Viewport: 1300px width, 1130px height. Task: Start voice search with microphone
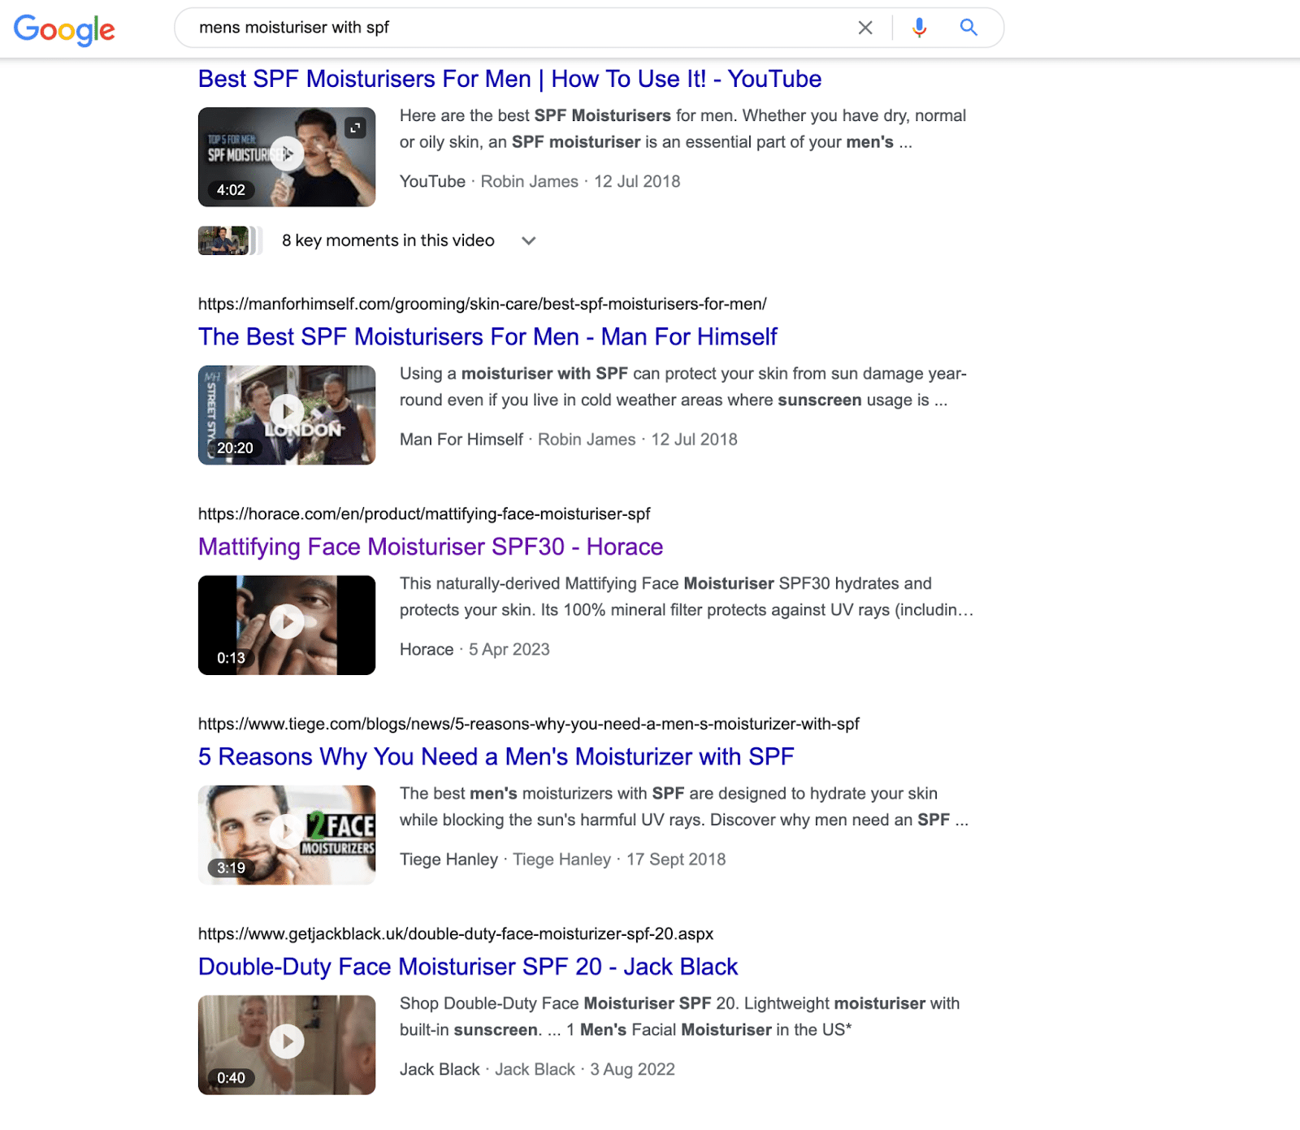pyautogui.click(x=919, y=28)
